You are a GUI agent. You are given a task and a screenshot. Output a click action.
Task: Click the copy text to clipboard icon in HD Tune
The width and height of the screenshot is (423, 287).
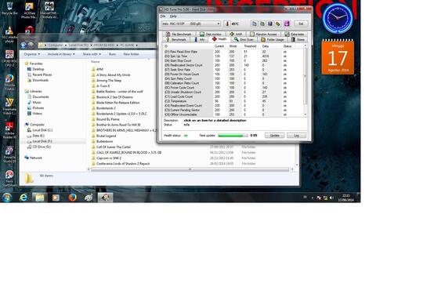click(x=254, y=24)
